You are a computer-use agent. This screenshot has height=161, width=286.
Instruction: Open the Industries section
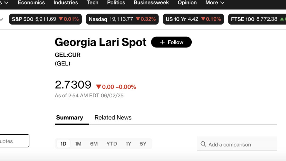[66, 3]
